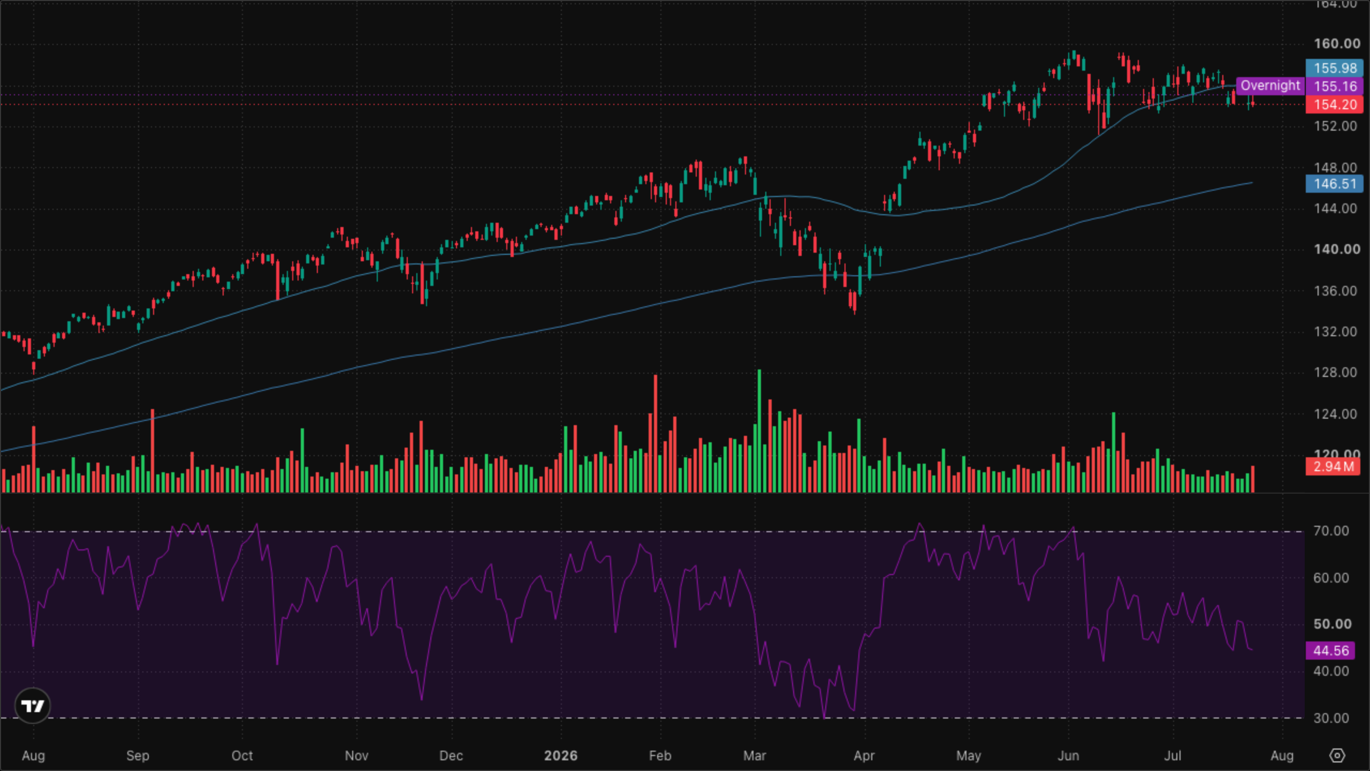
Task: Click the 2.94 M volume label
Action: [x=1333, y=466]
